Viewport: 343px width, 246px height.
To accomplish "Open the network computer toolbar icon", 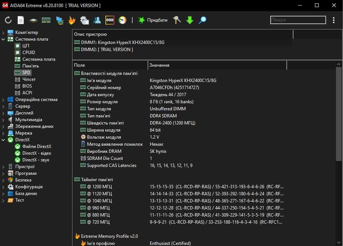I will point(59,20).
